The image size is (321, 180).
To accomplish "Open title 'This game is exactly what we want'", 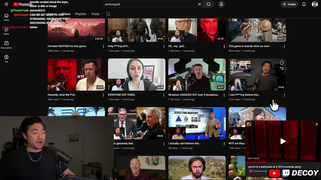I will 249,46.
